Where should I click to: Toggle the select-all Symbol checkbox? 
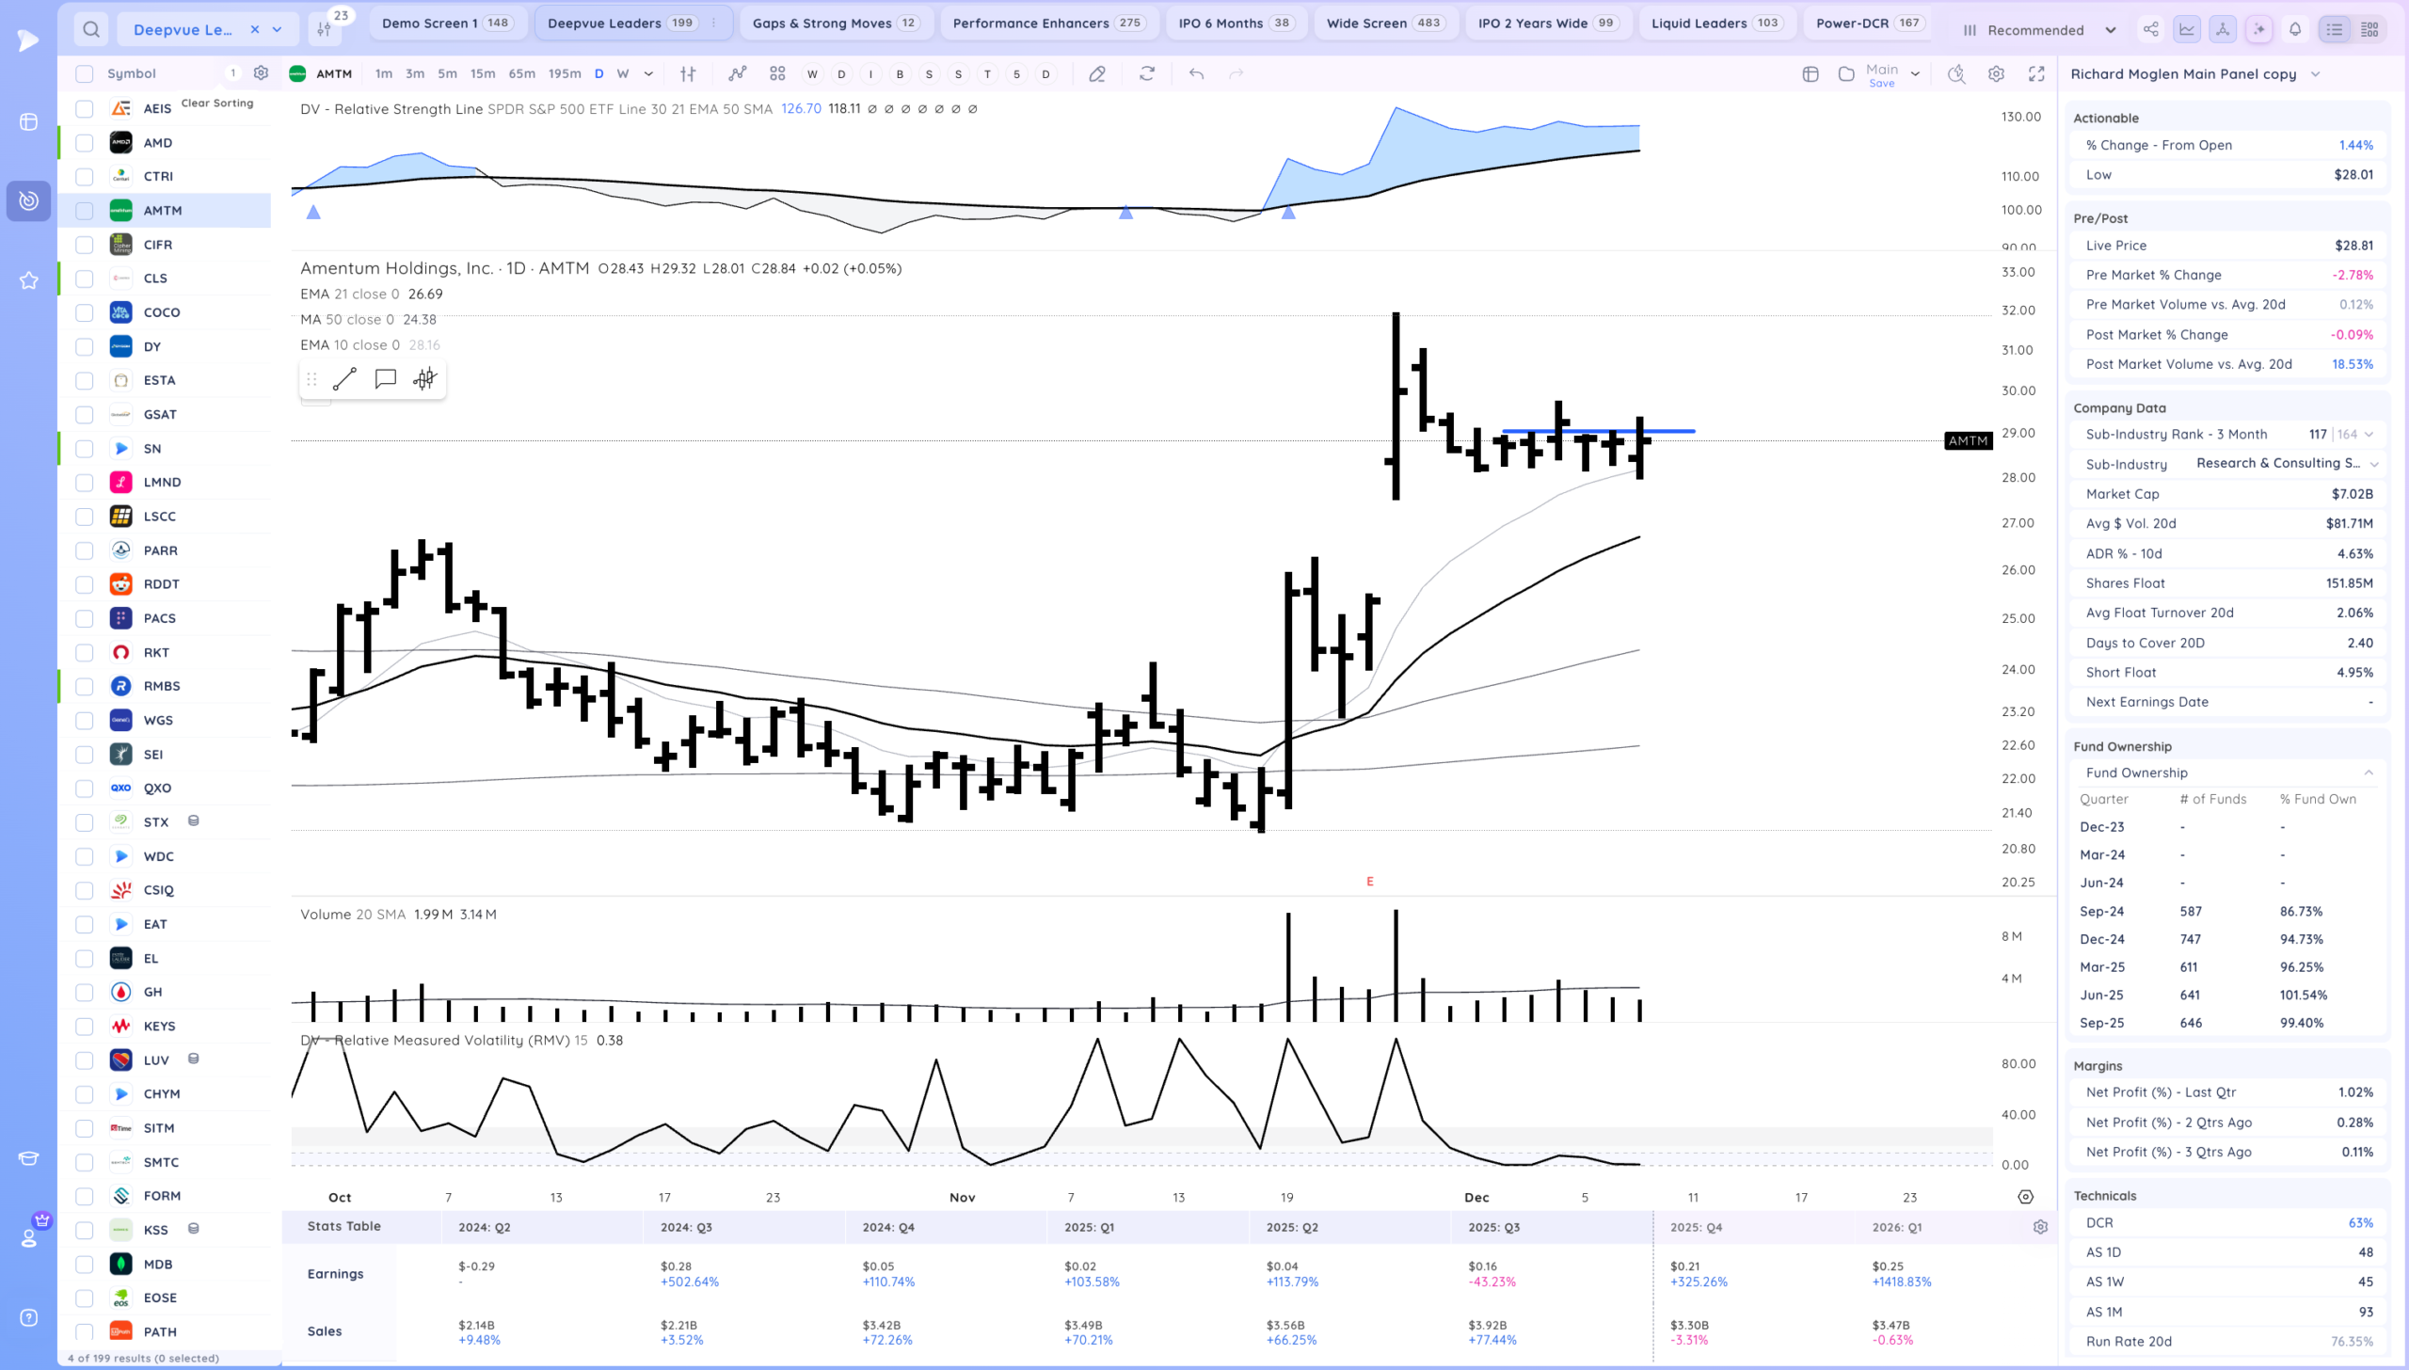tap(85, 73)
